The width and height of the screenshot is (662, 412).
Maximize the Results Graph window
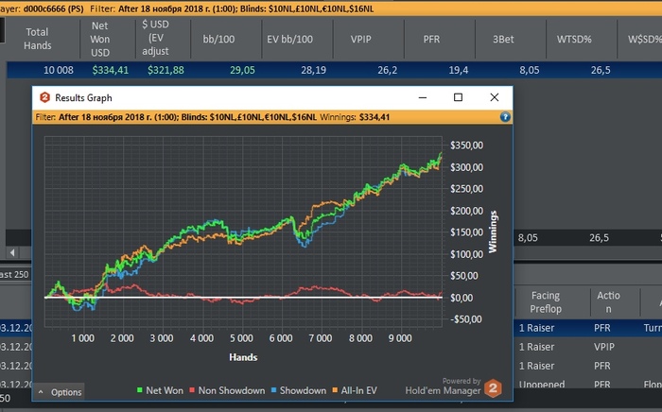point(458,97)
